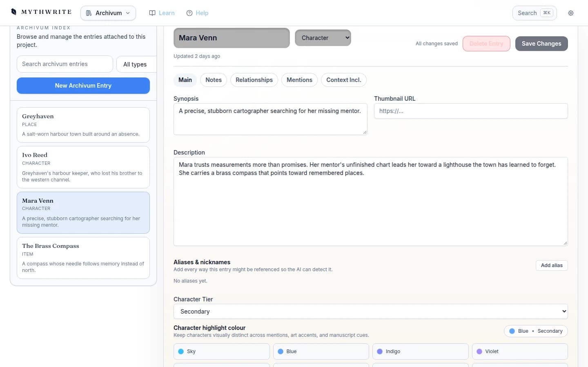Click the Learn book icon
The height and width of the screenshot is (367, 588).
point(152,13)
